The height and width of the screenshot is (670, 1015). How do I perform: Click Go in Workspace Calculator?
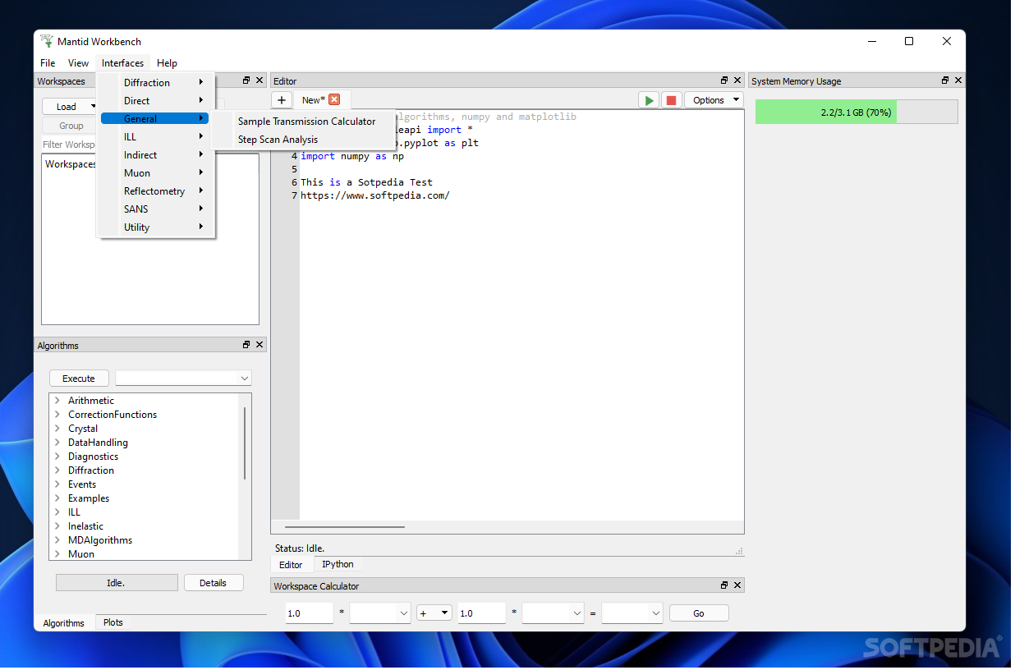[x=699, y=613]
